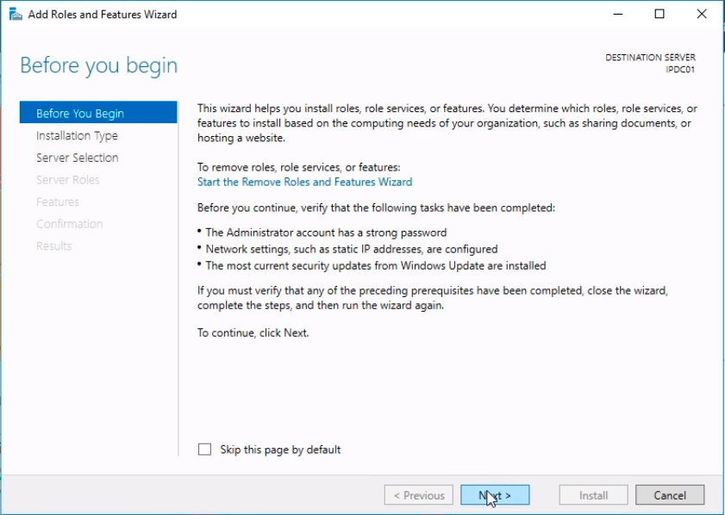Viewport: 725px width, 515px height.
Task: Click the wizard icon in the title bar
Action: [15, 14]
